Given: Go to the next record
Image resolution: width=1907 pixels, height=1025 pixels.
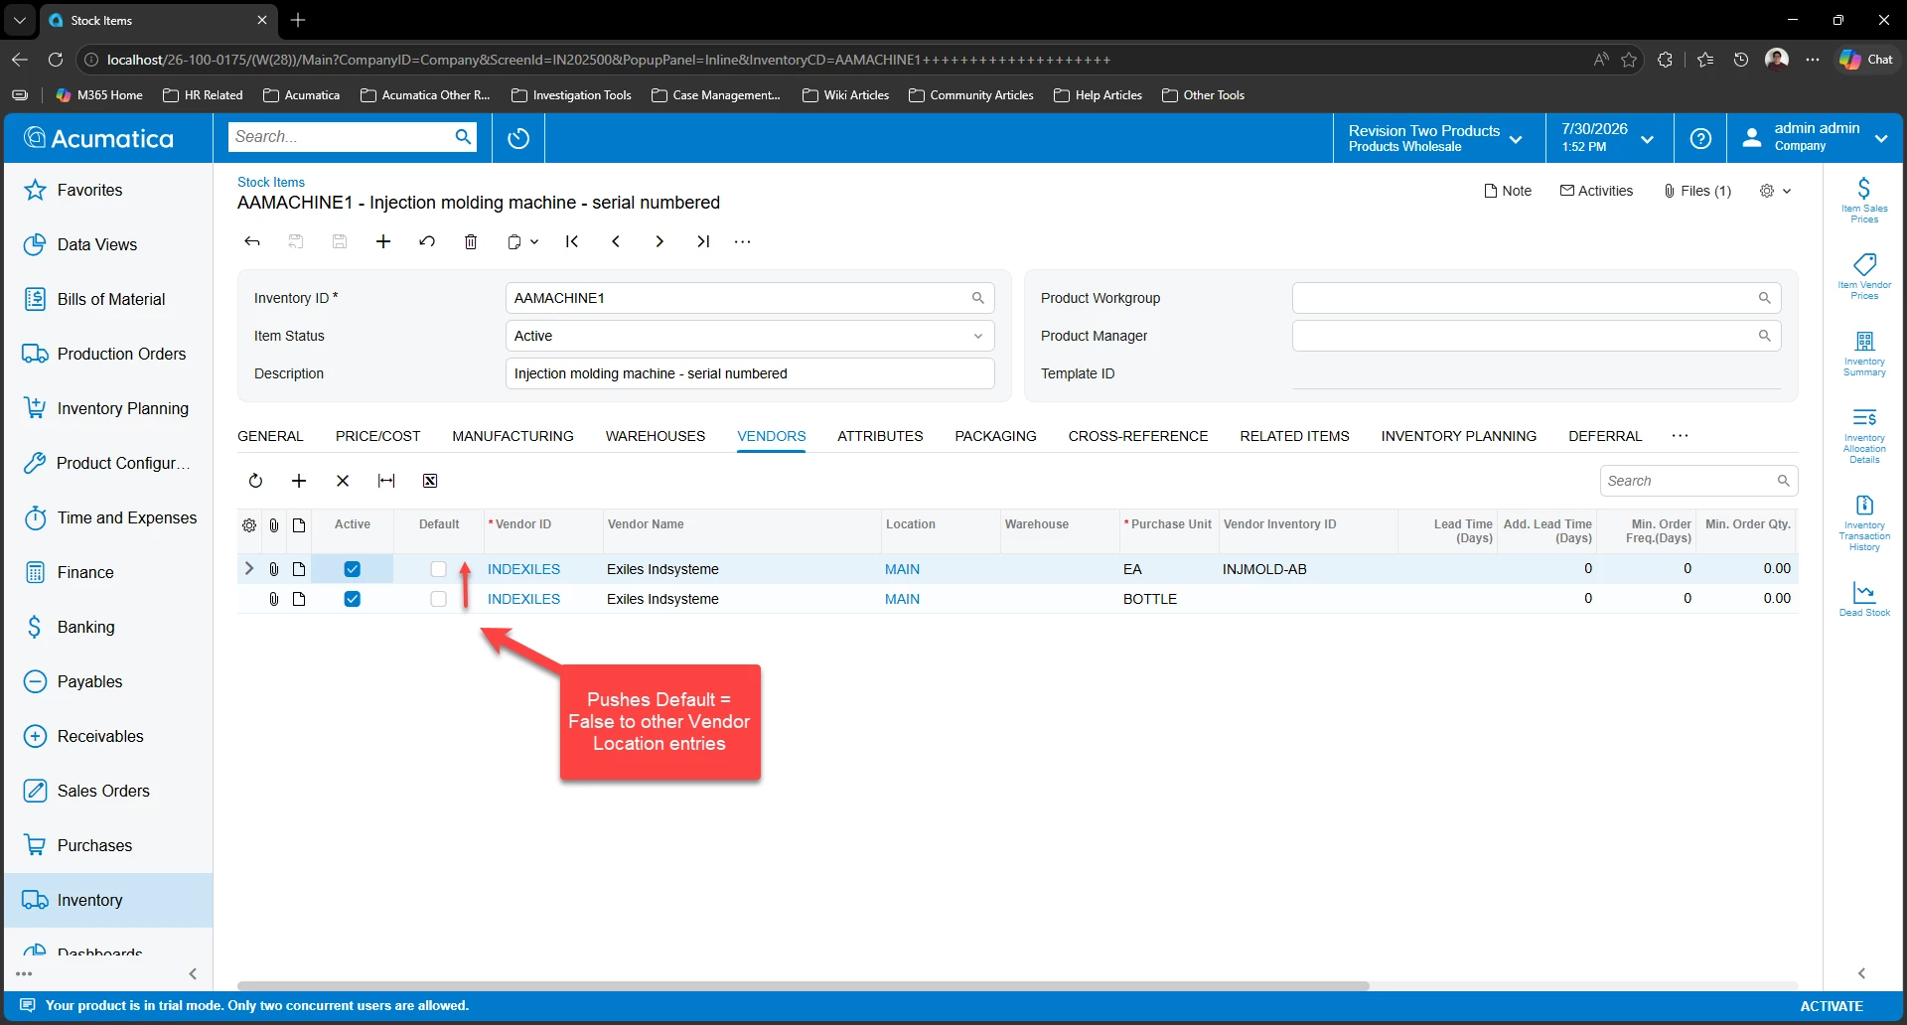Looking at the screenshot, I should tap(660, 241).
